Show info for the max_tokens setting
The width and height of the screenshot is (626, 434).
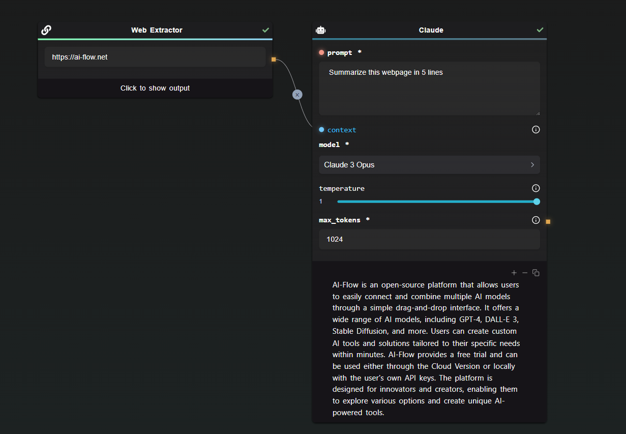[535, 220]
